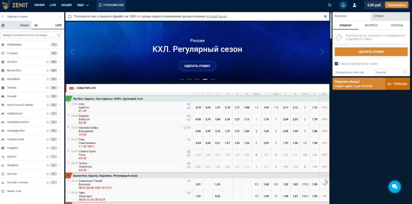The height and width of the screenshot is (204, 412).
Task: Collapse the Лига Европы УЕФА section
Action: click(x=325, y=99)
